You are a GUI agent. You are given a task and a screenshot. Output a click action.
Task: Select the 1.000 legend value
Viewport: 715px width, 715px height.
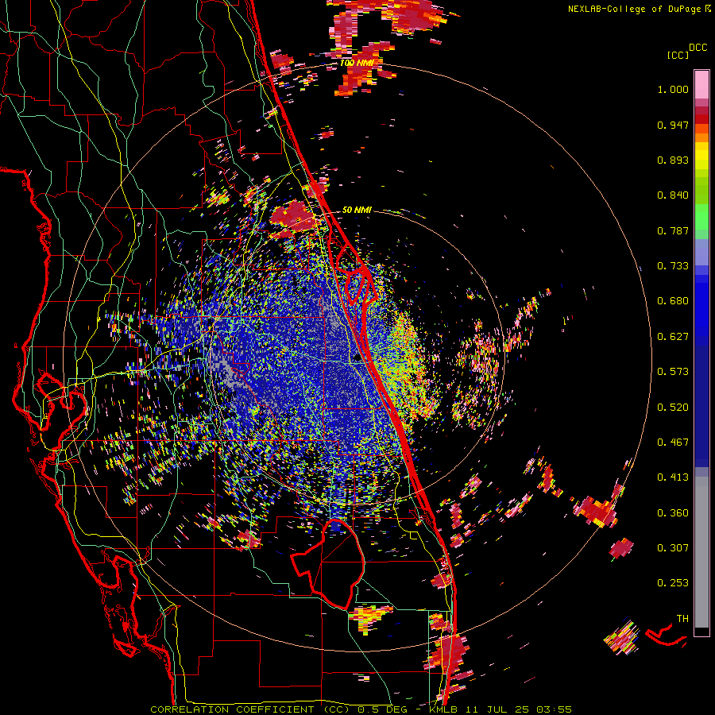point(673,89)
